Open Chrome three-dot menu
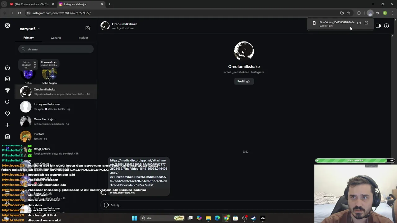The image size is (397, 223). [x=393, y=13]
